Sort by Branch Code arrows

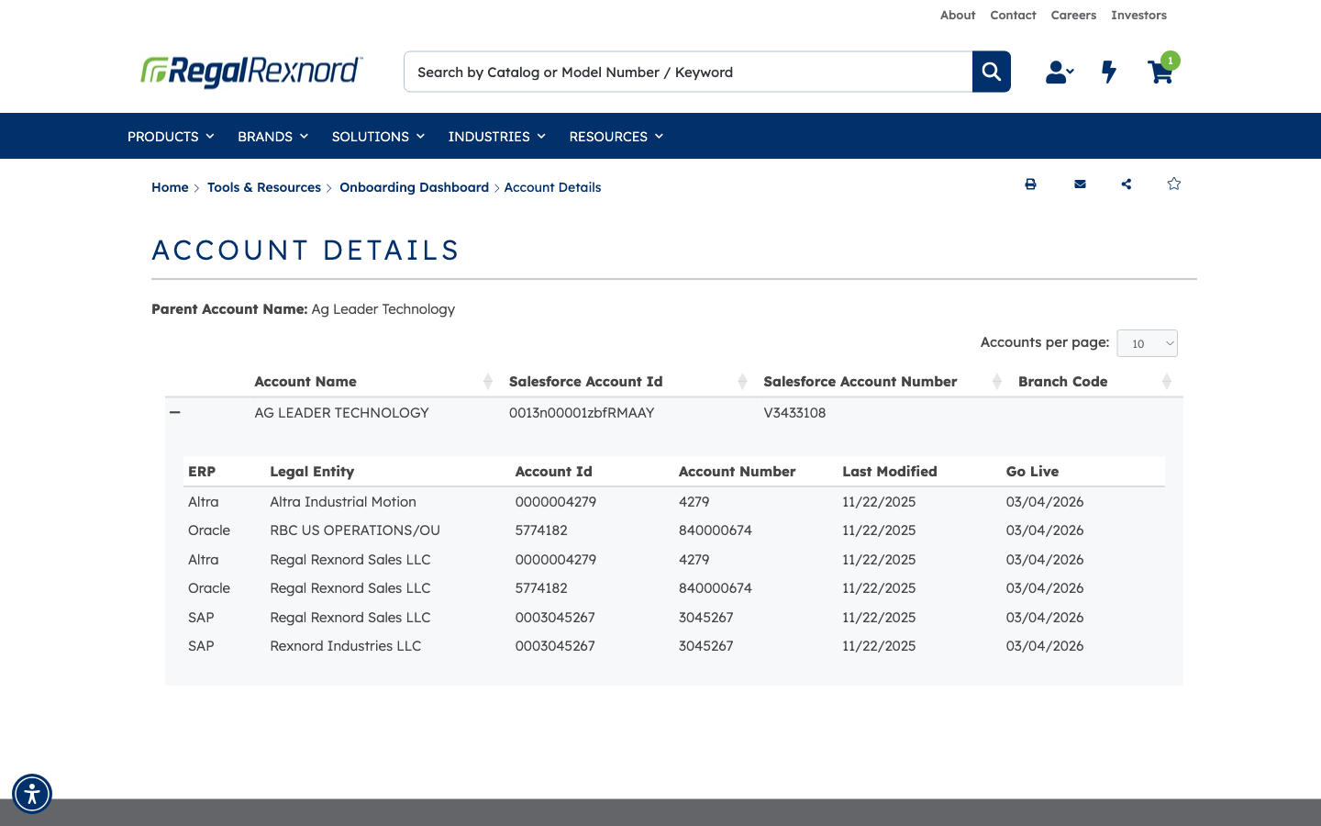tap(1167, 382)
